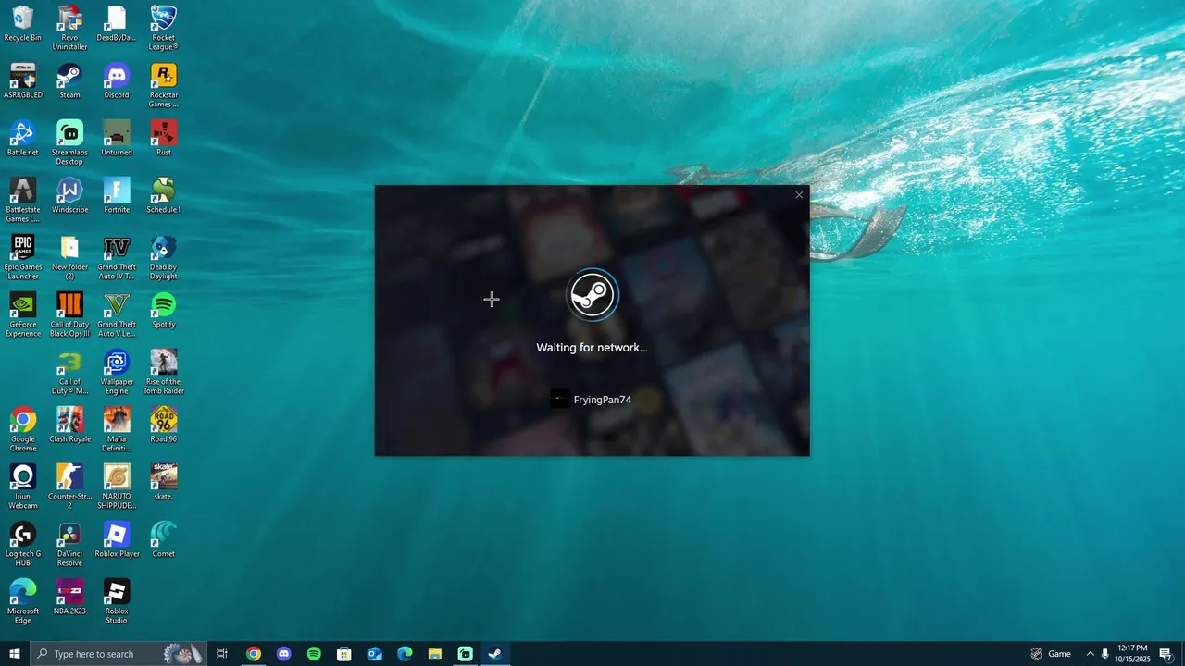Close the Steam login window

click(x=799, y=195)
